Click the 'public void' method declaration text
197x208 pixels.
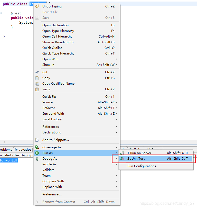22,18
